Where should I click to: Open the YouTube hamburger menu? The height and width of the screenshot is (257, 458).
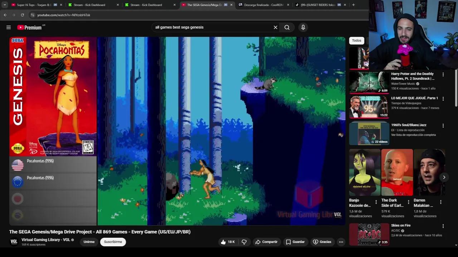pos(9,27)
